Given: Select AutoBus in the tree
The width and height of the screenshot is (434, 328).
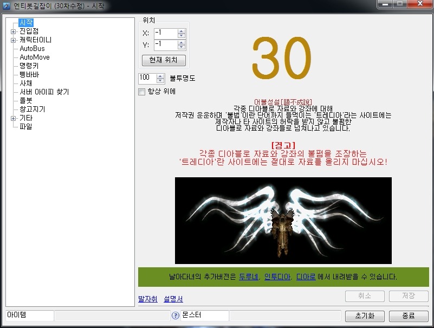Looking at the screenshot, I should [32, 48].
